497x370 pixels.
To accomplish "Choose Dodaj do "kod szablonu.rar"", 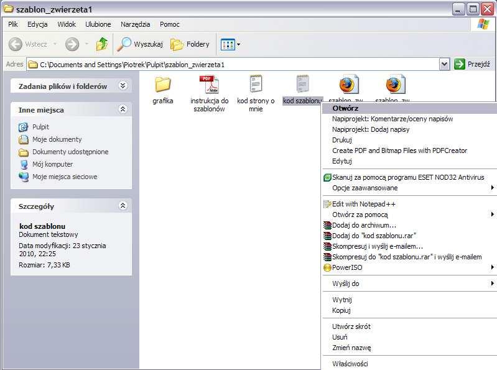I will click(409, 236).
